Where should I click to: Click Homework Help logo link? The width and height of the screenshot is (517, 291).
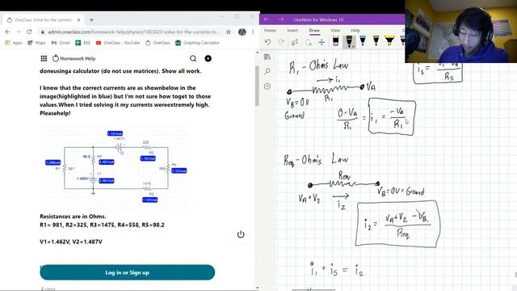click(x=74, y=58)
